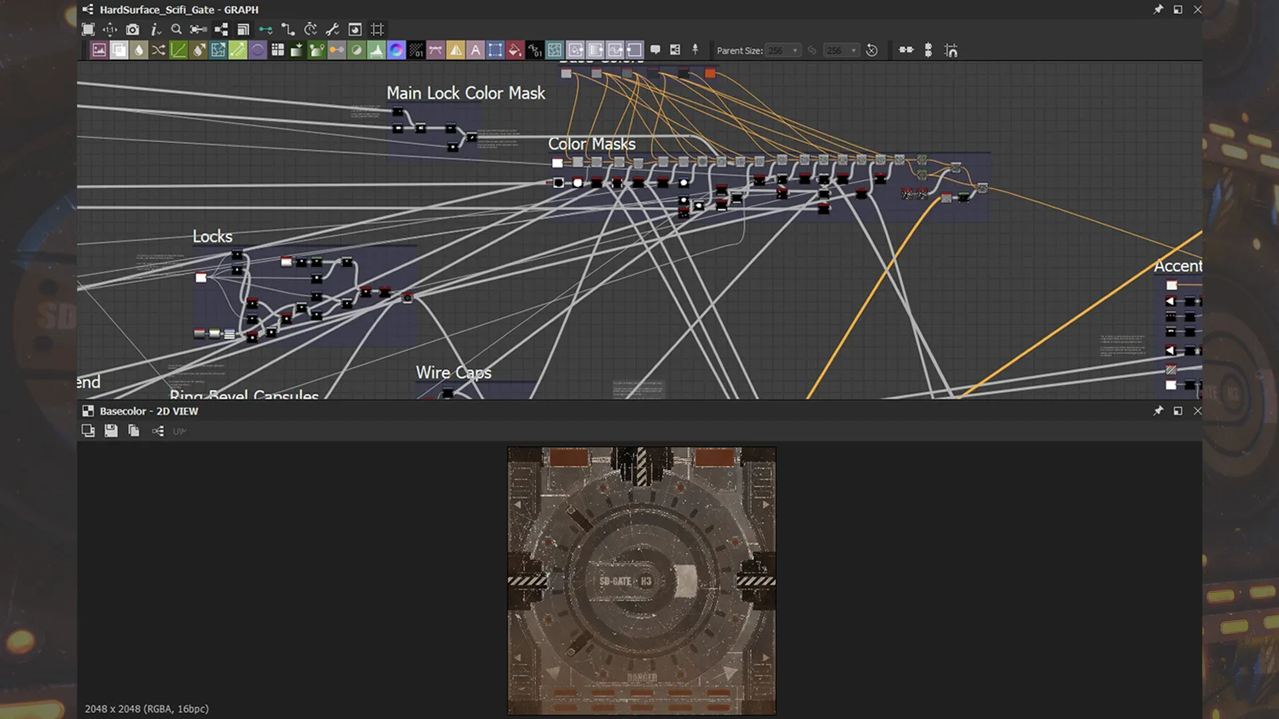Save the Basecolor image from the 2D view toolbar
The height and width of the screenshot is (719, 1279).
[x=111, y=431]
